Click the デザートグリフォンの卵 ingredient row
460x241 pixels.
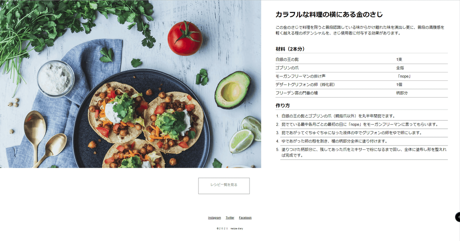pyautogui.click(x=361, y=85)
